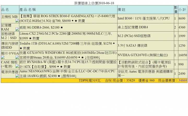Viewport: 188px width, 116px height.
Task: Click the left broken image icon under 顯示卡VGA
Action: 3,57
